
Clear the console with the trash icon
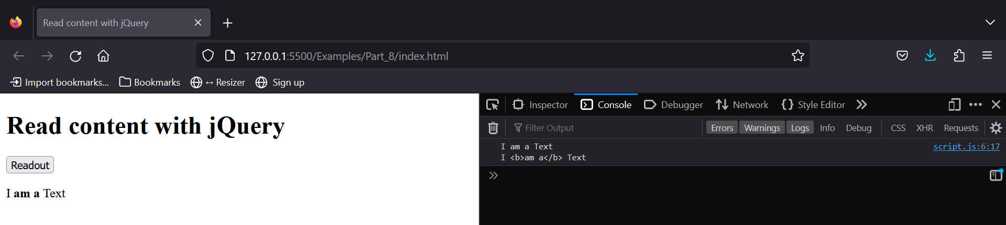(493, 128)
